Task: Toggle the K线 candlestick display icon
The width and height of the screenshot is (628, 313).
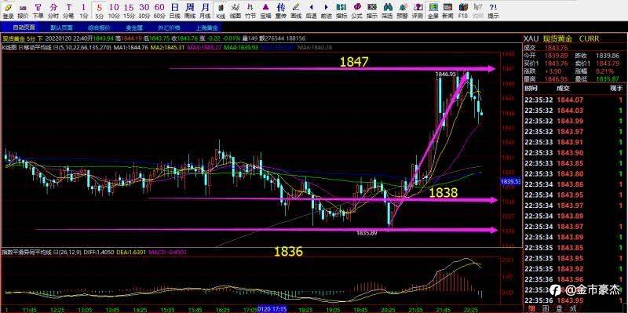Action: 221,10
